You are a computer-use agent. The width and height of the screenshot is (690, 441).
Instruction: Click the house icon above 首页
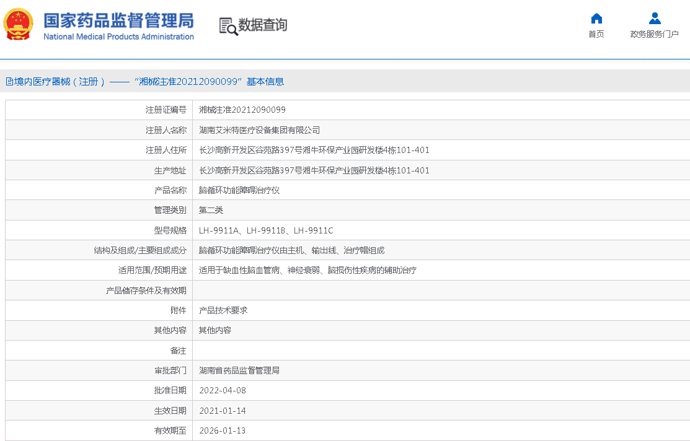[x=596, y=18]
